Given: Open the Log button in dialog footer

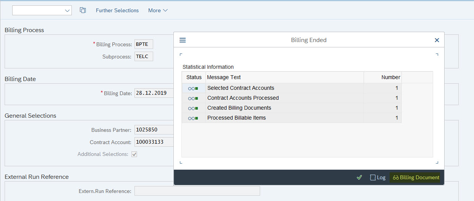Looking at the screenshot, I should click(378, 177).
